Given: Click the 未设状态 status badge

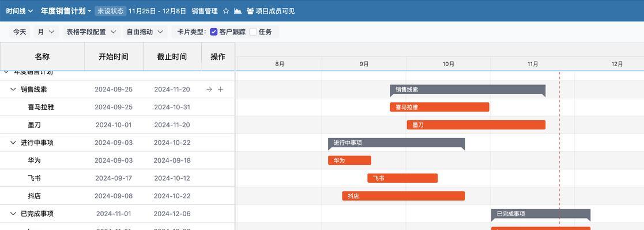Looking at the screenshot, I should tap(111, 11).
